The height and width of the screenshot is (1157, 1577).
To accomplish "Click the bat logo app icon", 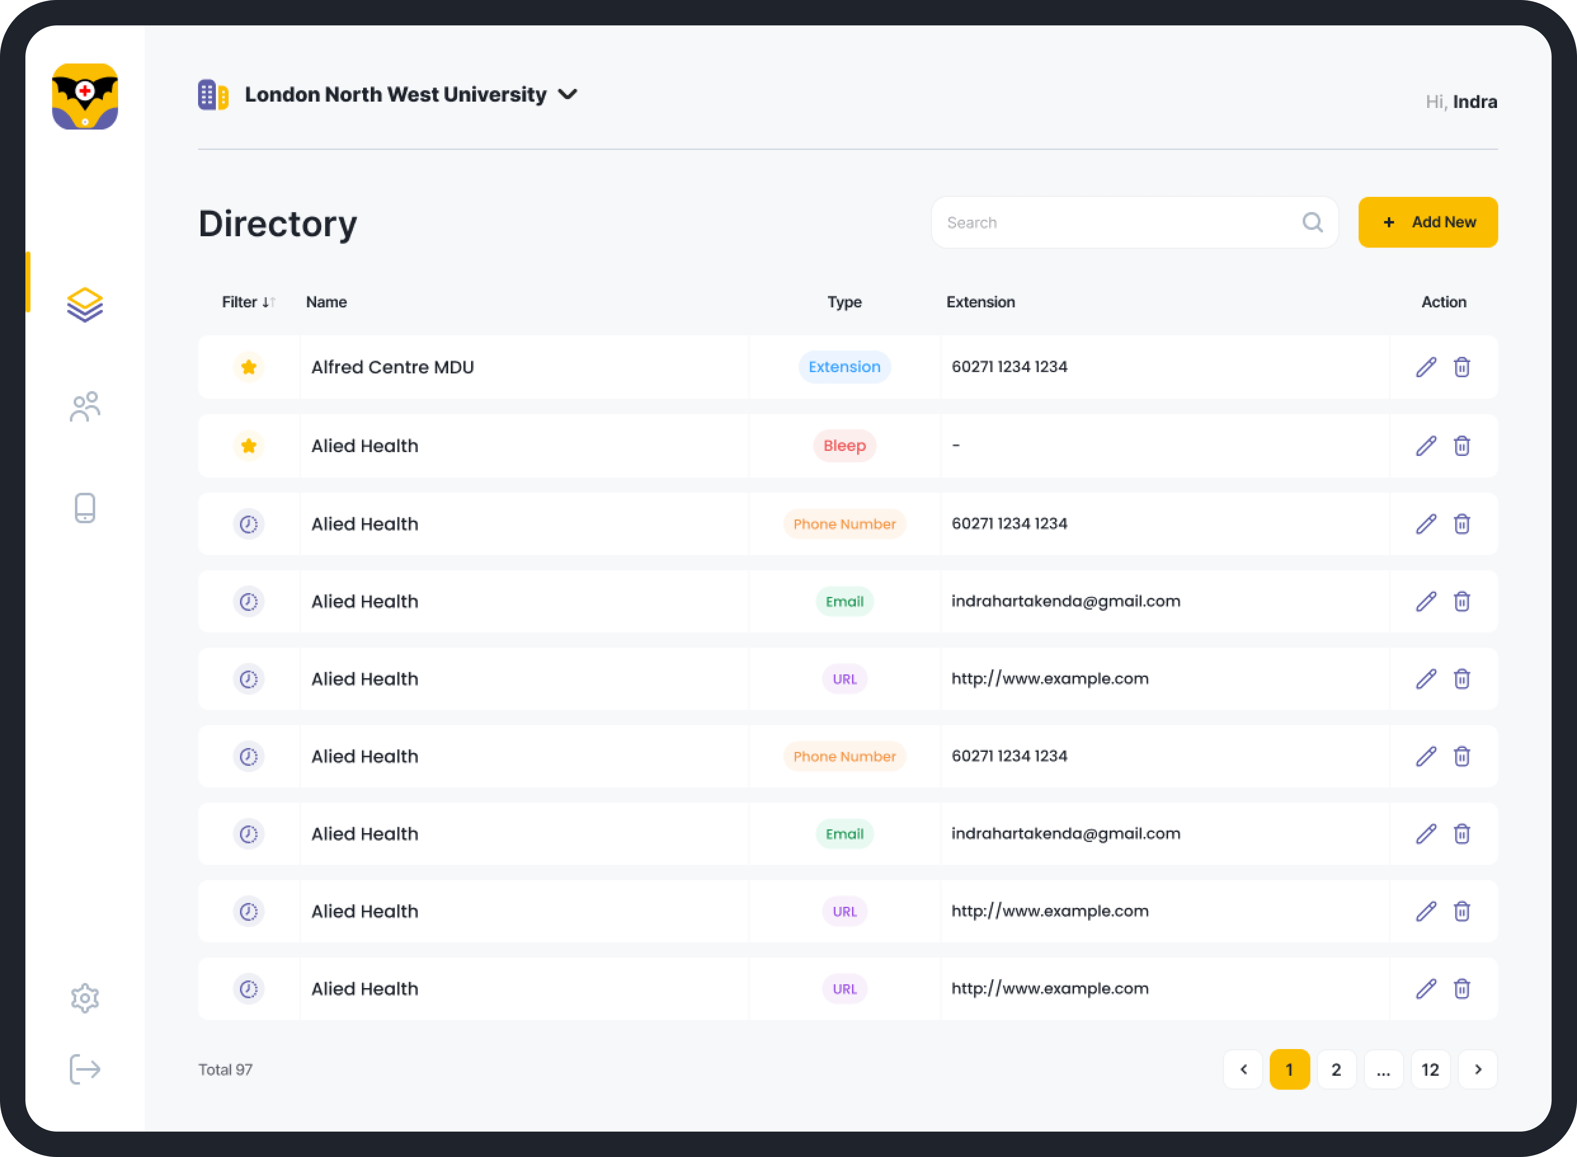I will [x=85, y=97].
